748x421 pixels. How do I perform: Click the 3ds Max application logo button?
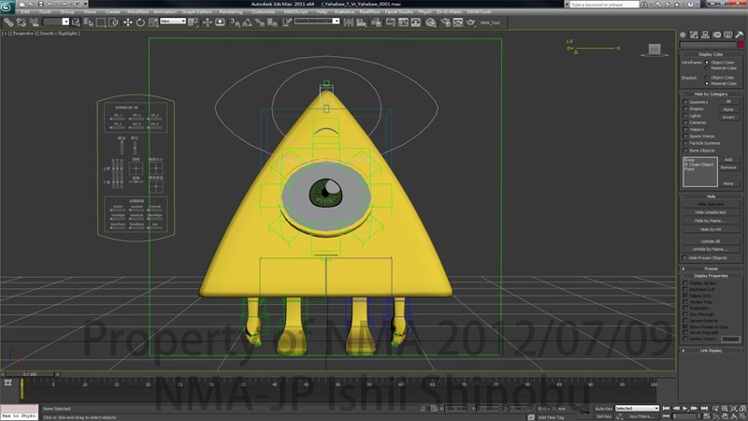tap(7, 6)
